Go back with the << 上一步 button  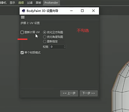pyautogui.click(x=69, y=93)
